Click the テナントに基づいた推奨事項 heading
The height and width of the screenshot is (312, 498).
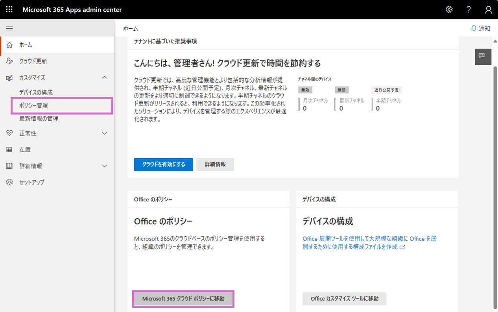pos(165,41)
